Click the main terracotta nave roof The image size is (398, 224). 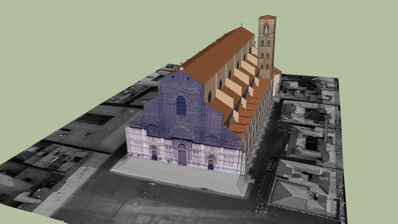219,52
